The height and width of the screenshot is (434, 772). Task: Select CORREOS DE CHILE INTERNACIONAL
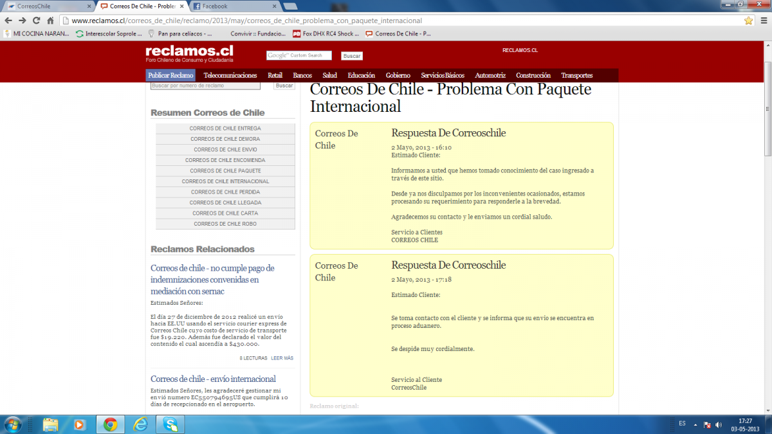pyautogui.click(x=225, y=181)
